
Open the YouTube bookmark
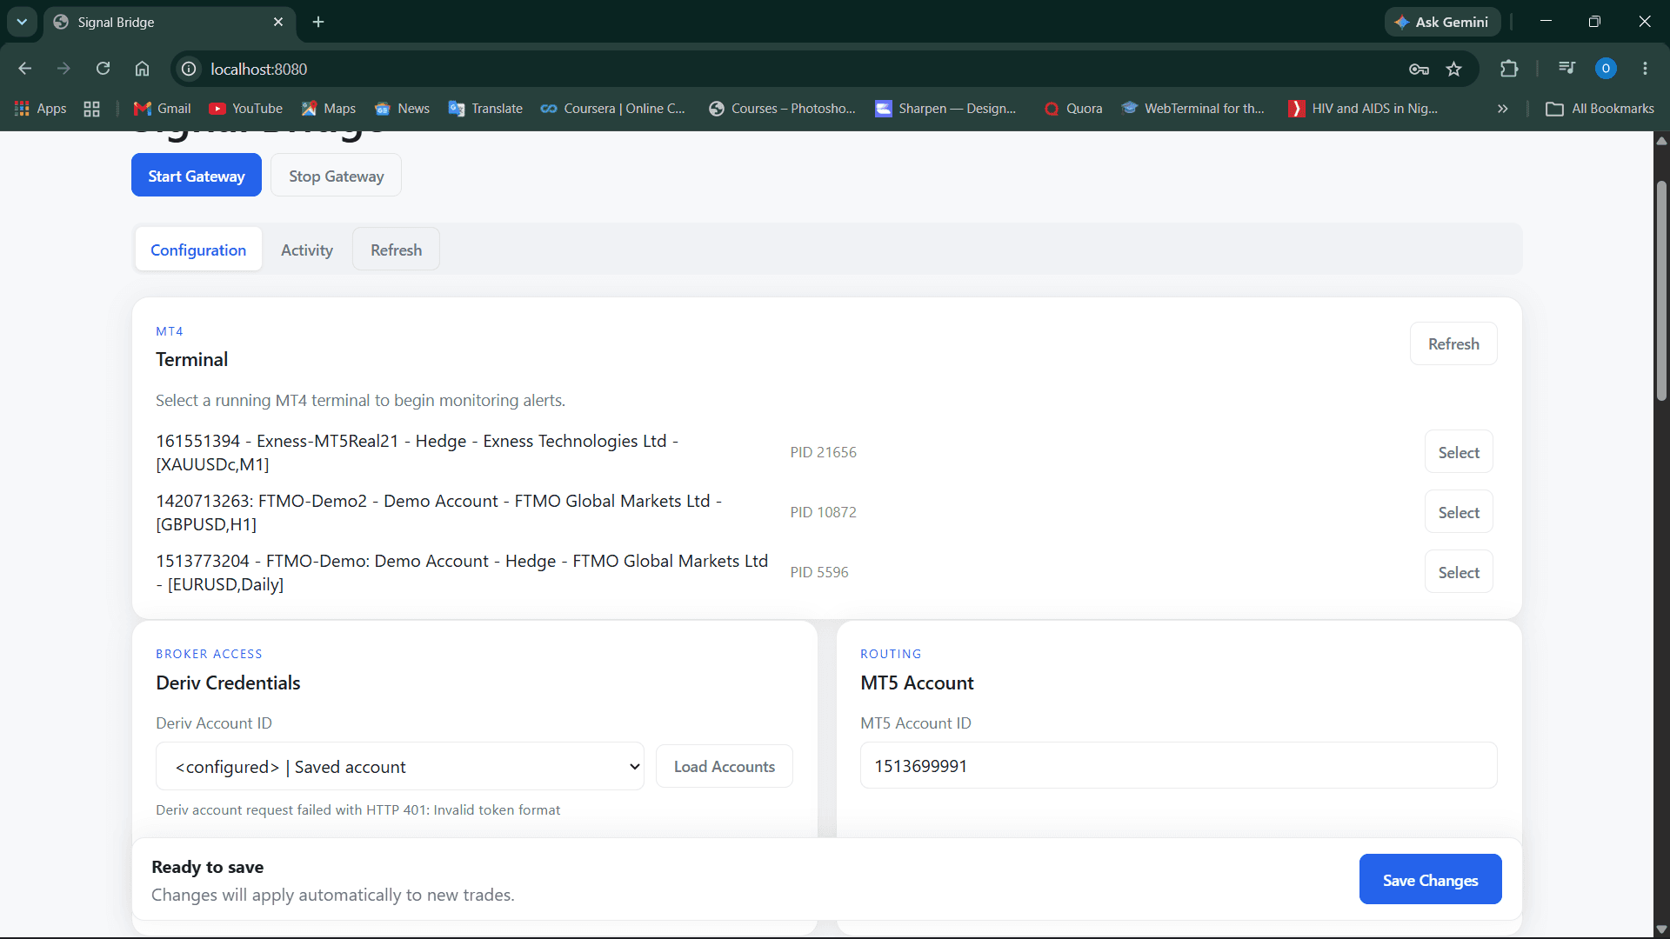pos(246,109)
